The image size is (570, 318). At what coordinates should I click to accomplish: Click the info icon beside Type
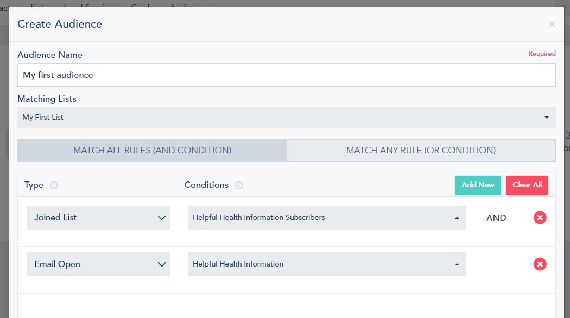(54, 185)
